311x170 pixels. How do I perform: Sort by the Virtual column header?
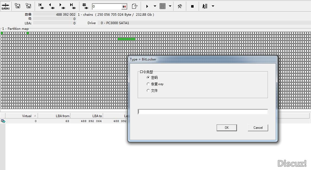pyautogui.click(x=27, y=116)
